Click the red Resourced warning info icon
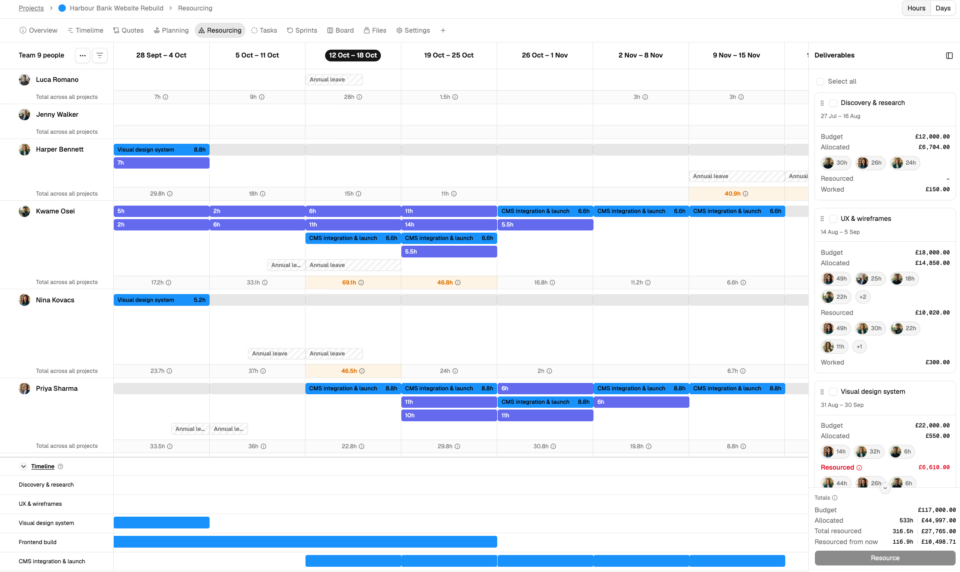This screenshot has width=960, height=572. tap(859, 468)
